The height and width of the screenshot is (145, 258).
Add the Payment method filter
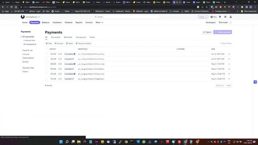(83, 43)
